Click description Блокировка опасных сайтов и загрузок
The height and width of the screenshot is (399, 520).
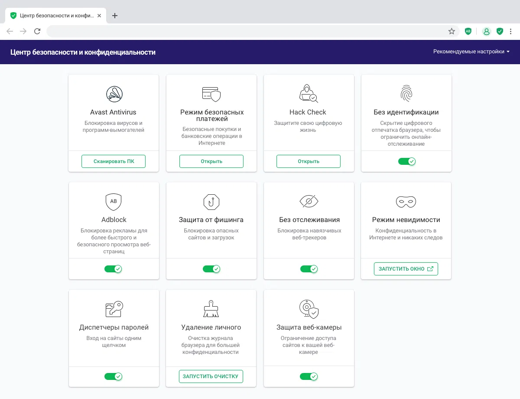pos(211,234)
